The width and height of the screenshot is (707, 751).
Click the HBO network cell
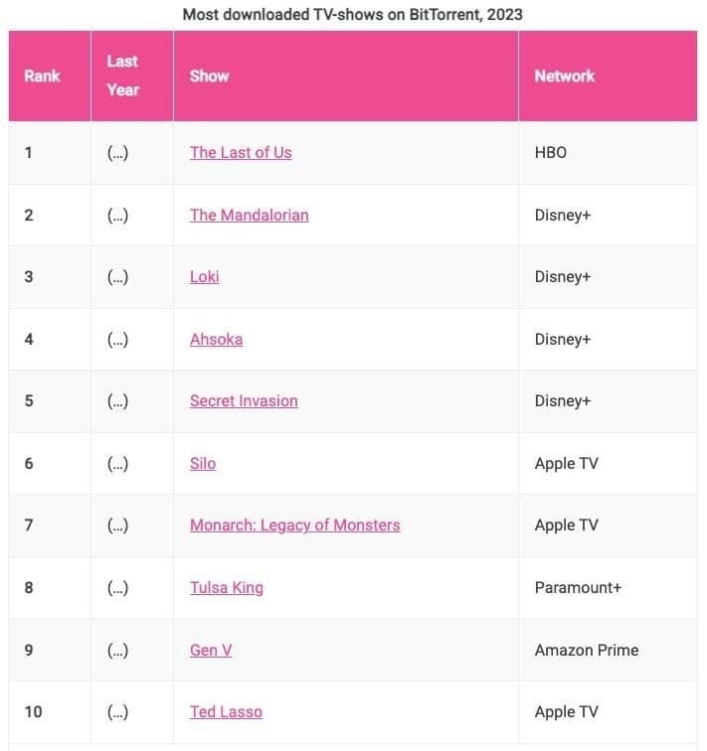(550, 153)
